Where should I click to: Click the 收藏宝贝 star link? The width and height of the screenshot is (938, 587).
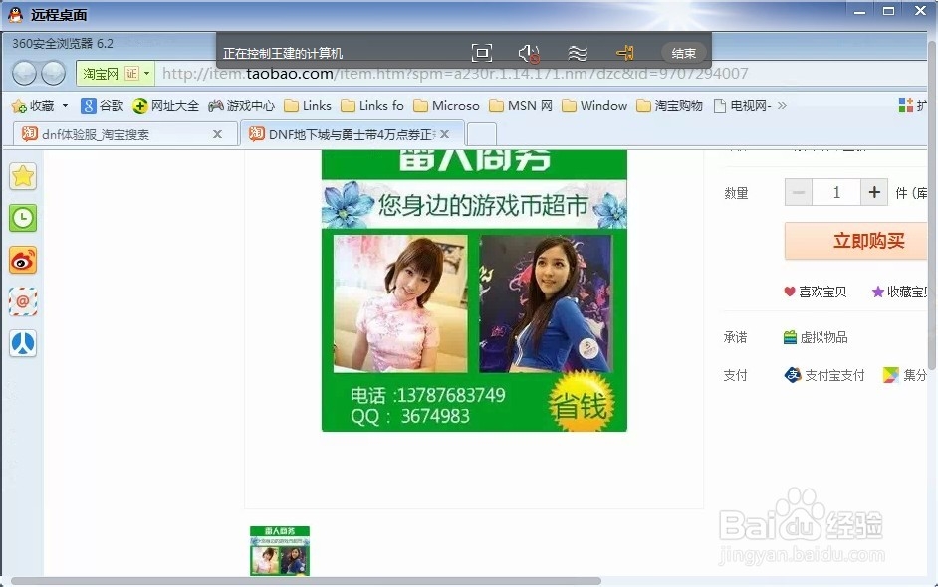900,292
